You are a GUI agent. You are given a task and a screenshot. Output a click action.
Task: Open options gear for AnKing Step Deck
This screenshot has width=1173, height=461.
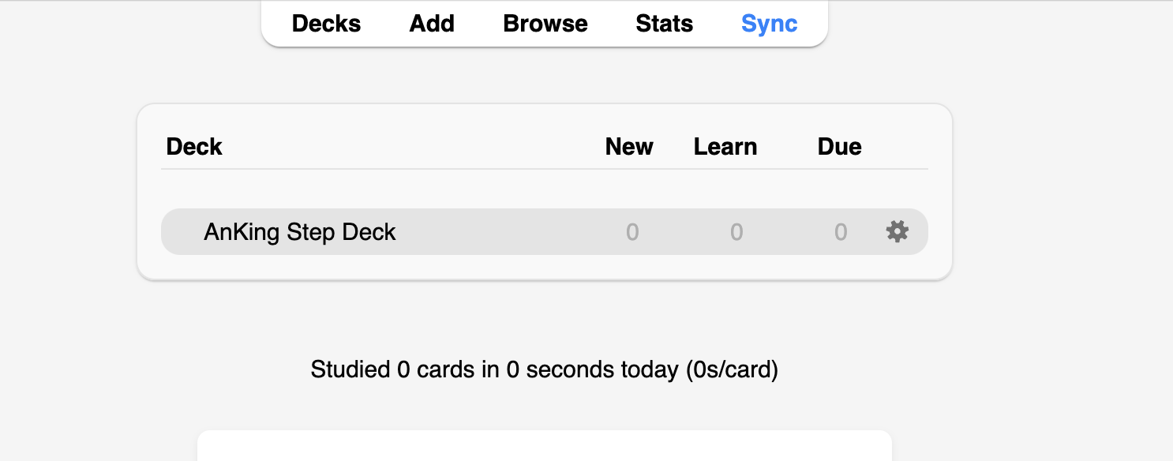(898, 231)
